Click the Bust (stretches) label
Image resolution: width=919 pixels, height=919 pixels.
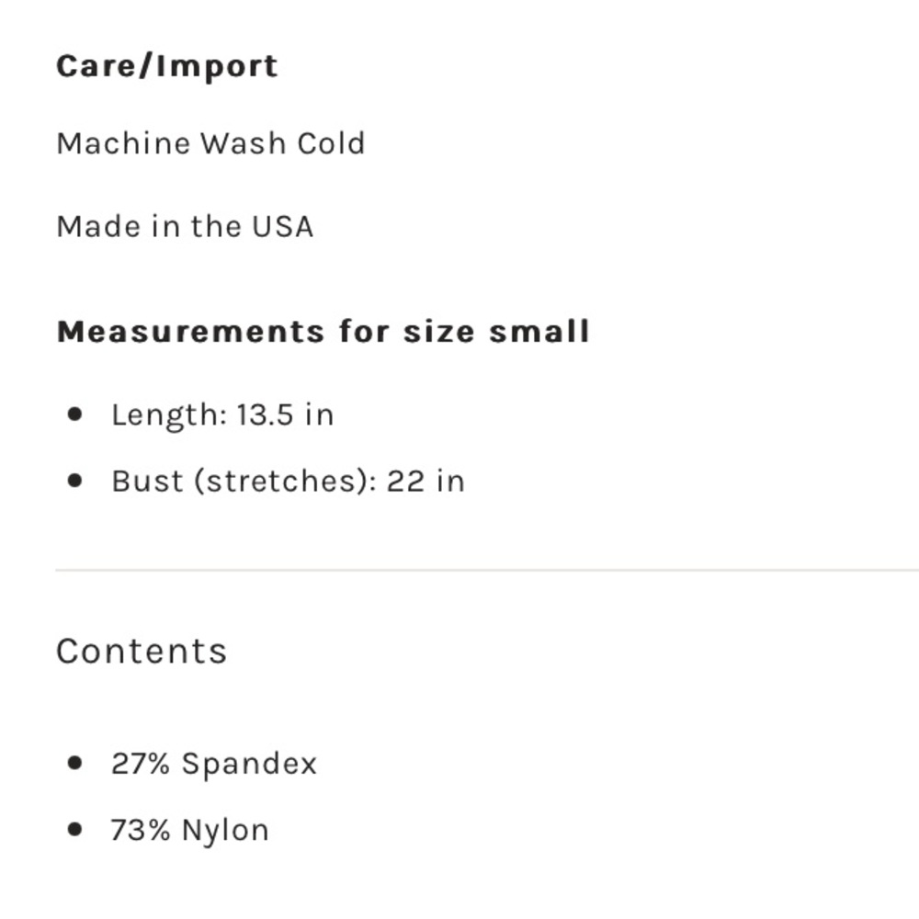click(243, 482)
